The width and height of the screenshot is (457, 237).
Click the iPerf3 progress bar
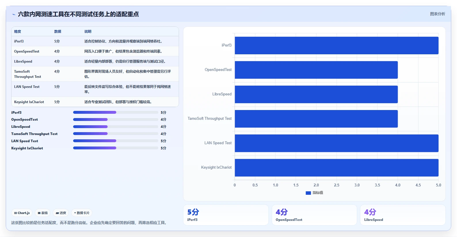click(x=115, y=112)
